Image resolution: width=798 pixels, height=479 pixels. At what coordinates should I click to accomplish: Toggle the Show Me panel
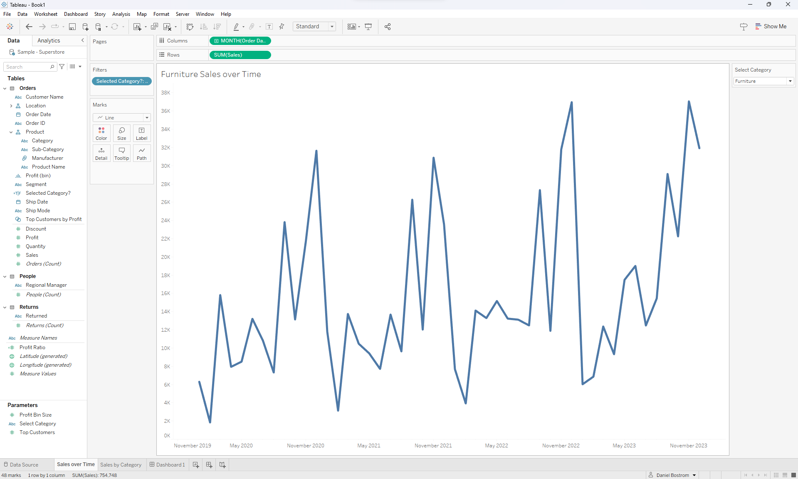[x=771, y=27]
